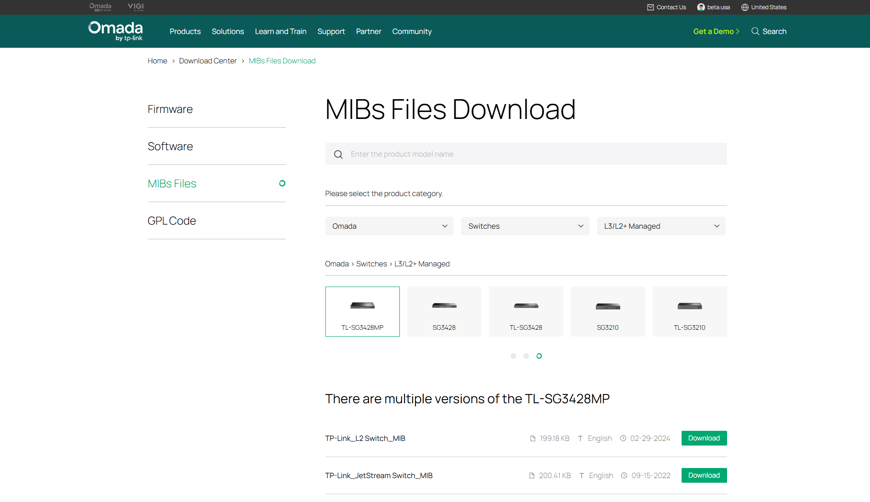This screenshot has width=870, height=502.
Task: Download the TP-Link_JetStream Switch_MIB file
Action: 704,475
